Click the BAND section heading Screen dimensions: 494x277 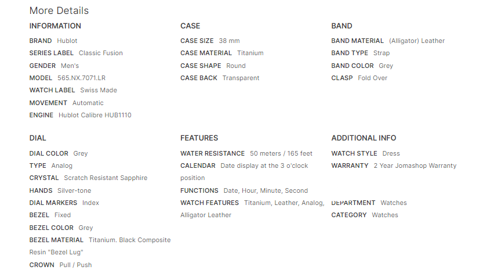click(x=342, y=26)
